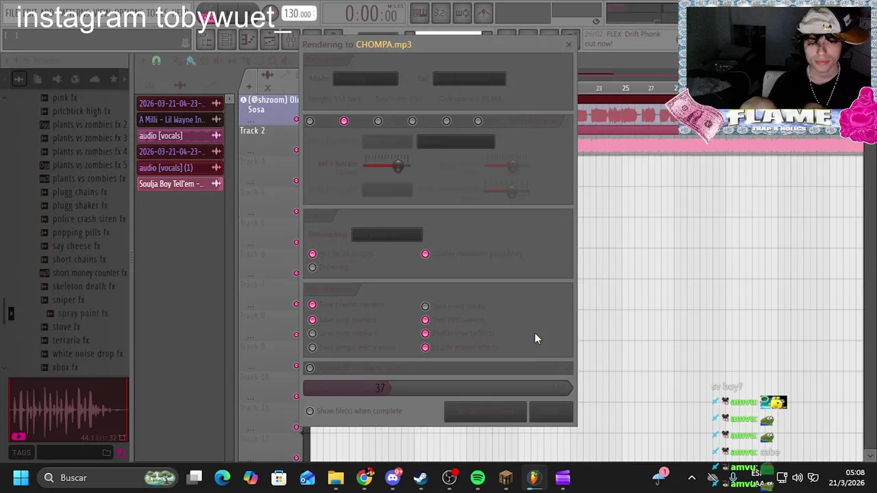Toggle Save loop markers option
Image resolution: width=877 pixels, height=493 pixels.
click(312, 320)
